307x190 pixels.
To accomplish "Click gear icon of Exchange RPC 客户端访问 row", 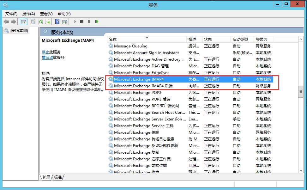I will pos(111,106).
